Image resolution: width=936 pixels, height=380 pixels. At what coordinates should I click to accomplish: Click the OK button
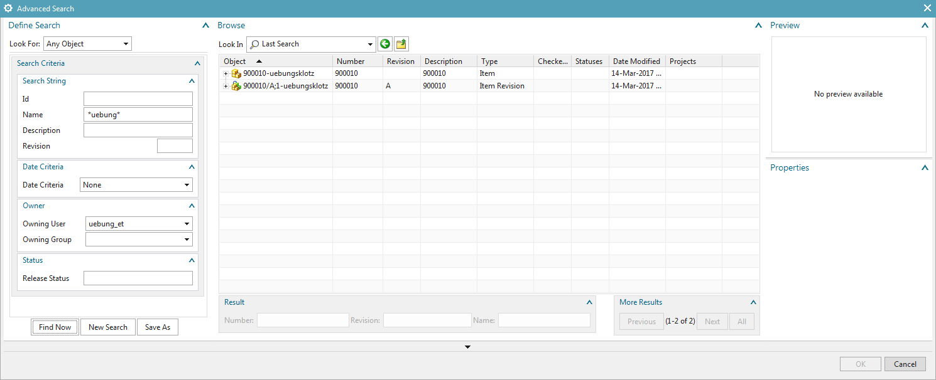pos(861,364)
